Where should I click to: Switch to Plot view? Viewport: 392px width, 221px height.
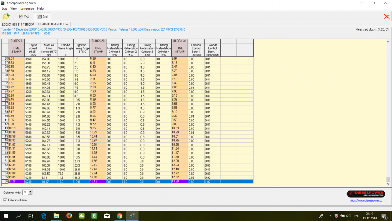pos(24,16)
